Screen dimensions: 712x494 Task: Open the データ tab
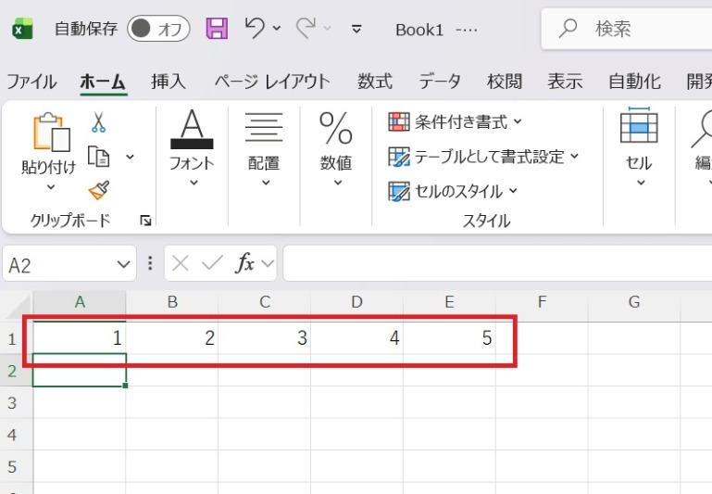point(440,82)
